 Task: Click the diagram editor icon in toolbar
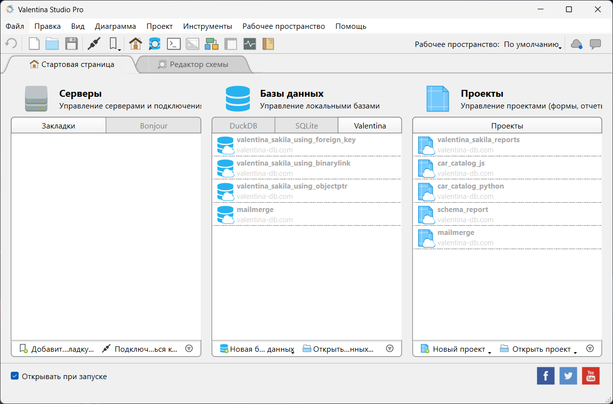coord(212,44)
